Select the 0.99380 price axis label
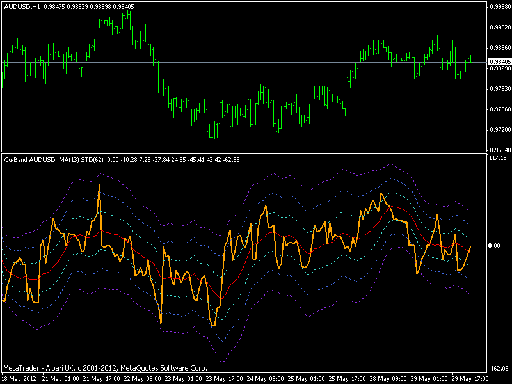The width and height of the screenshot is (512, 384). [x=499, y=6]
